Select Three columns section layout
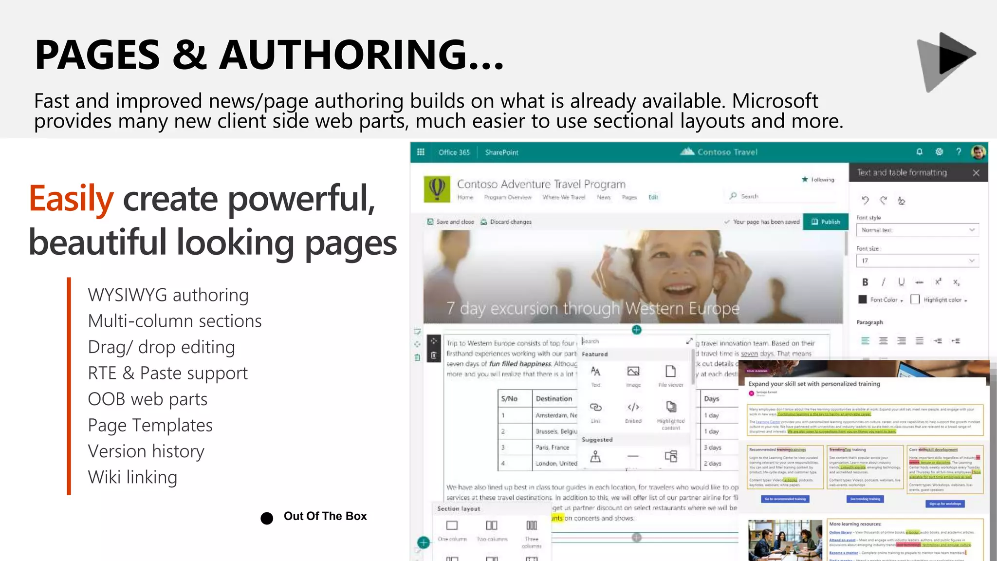Image resolution: width=997 pixels, height=561 pixels. pos(532,534)
